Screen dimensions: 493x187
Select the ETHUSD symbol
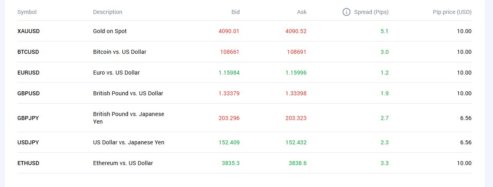tap(28, 163)
